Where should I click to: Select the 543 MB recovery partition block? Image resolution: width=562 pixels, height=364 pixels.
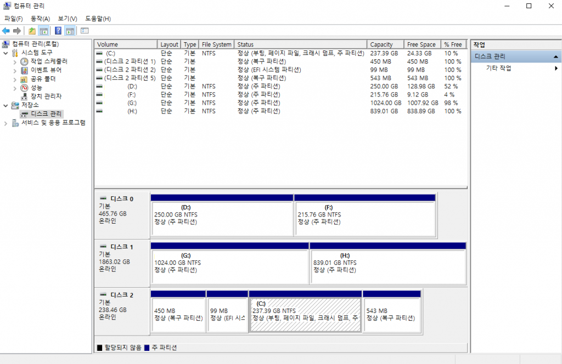[392, 312]
